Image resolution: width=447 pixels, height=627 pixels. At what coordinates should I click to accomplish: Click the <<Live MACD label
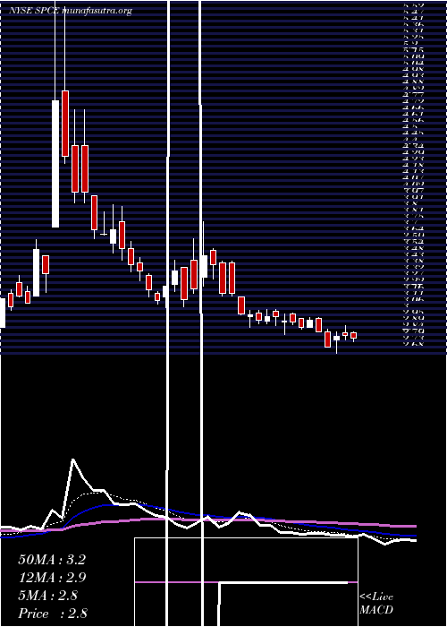(x=376, y=604)
